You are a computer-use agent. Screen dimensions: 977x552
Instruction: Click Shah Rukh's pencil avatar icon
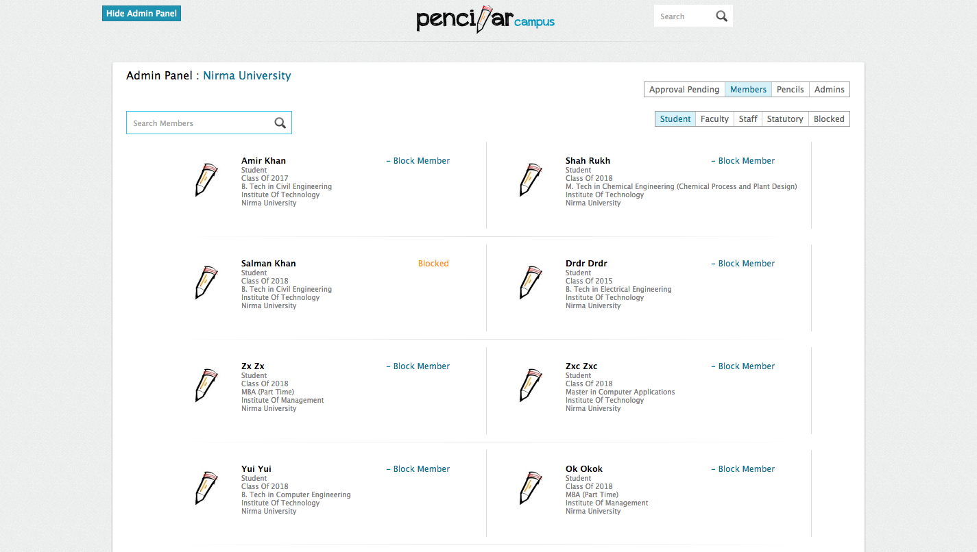point(530,180)
